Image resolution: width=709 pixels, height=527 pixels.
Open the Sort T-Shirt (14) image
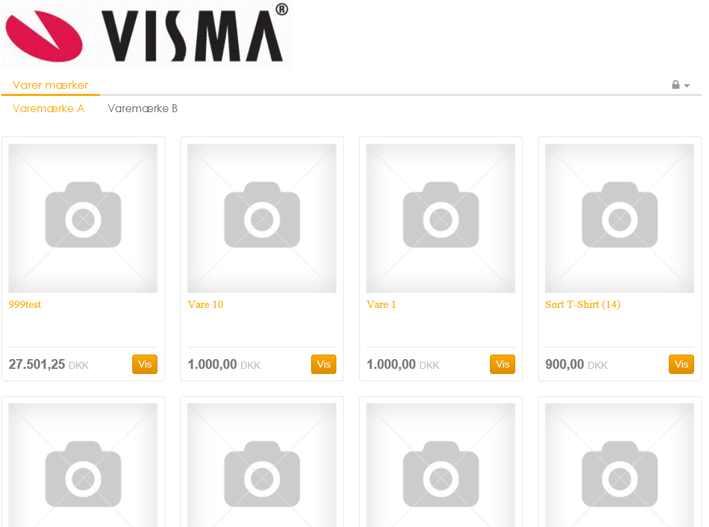click(620, 218)
